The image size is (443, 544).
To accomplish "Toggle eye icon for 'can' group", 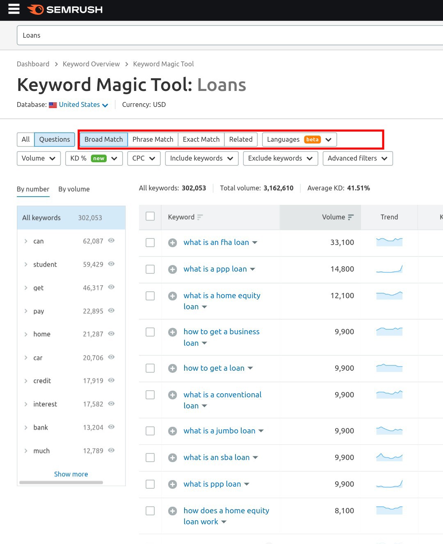I will coord(111,240).
